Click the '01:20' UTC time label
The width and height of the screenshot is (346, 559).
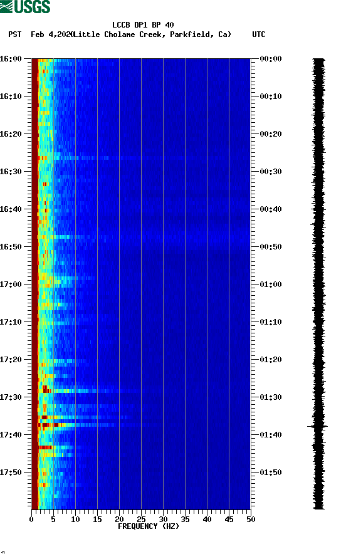(x=271, y=359)
